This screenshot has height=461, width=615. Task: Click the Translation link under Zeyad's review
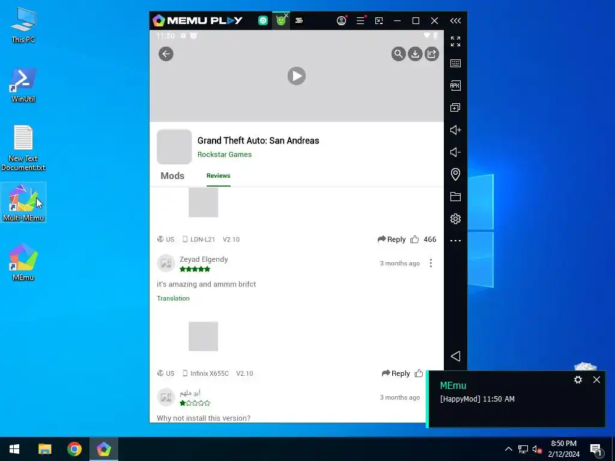173,298
